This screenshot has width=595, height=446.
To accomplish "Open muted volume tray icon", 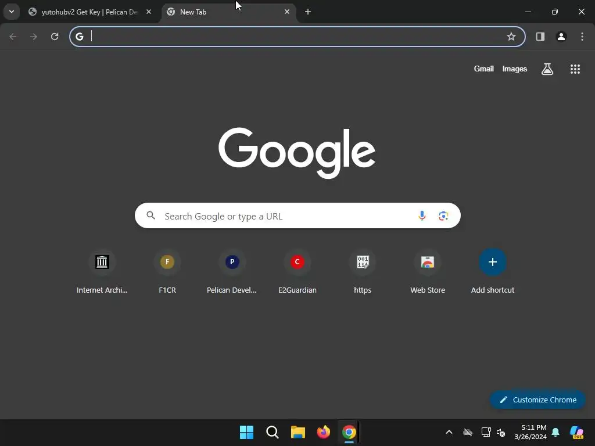I will [x=501, y=432].
